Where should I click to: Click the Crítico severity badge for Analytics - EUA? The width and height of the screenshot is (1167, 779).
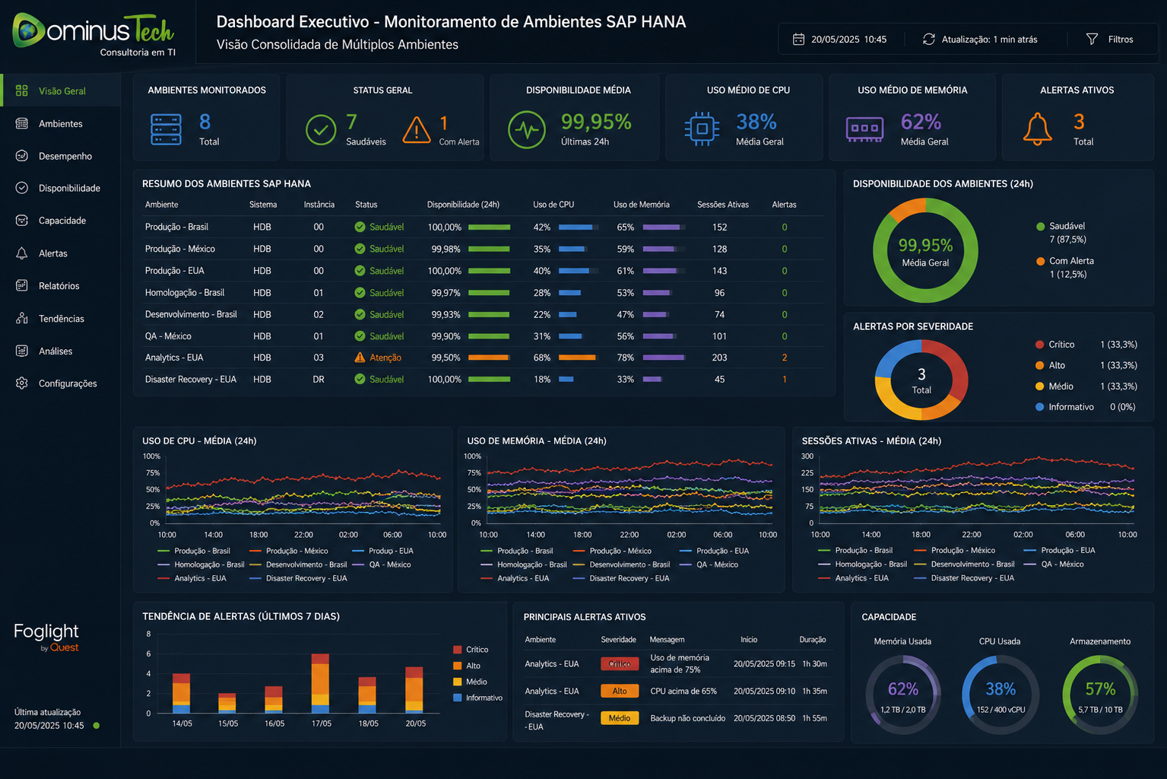620,664
